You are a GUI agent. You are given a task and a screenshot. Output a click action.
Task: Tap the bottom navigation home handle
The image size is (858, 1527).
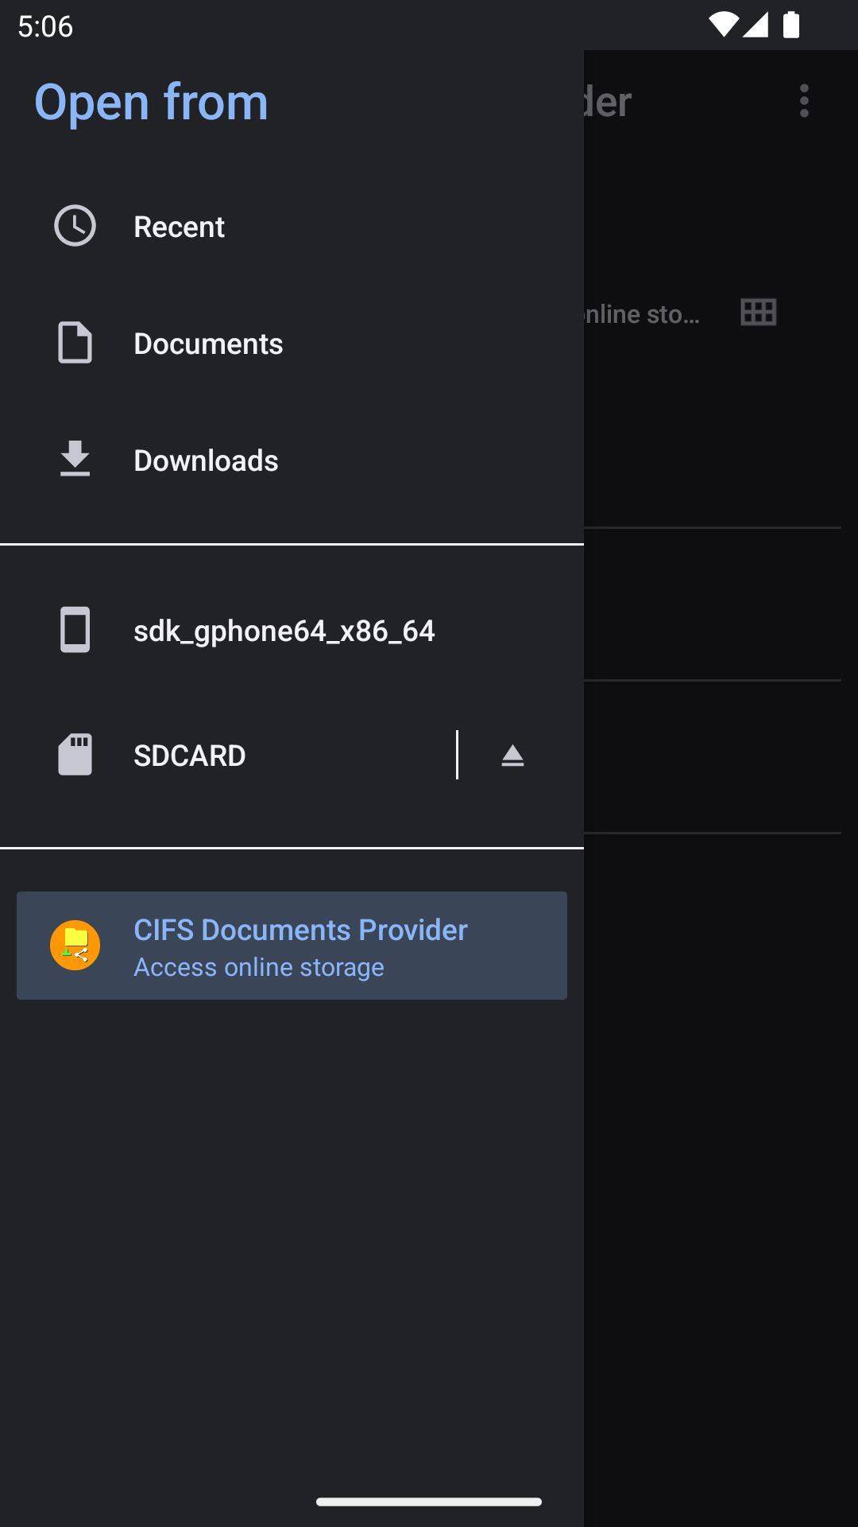(x=429, y=1502)
